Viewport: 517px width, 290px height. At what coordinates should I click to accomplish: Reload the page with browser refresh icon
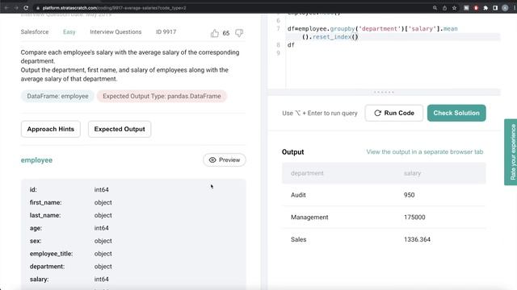[x=26, y=8]
